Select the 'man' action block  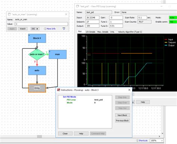(58, 54)
